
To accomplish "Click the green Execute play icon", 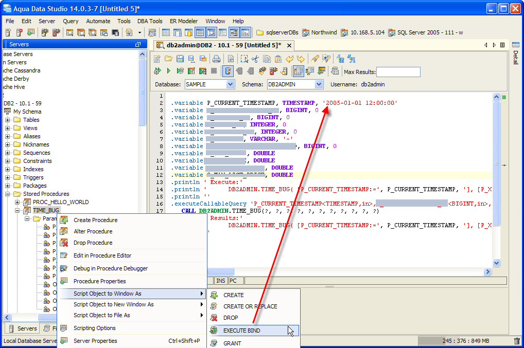I will click(169, 71).
